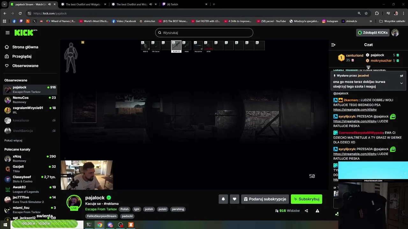
Task: Click the green Subskrybuj button
Action: [x=306, y=199]
